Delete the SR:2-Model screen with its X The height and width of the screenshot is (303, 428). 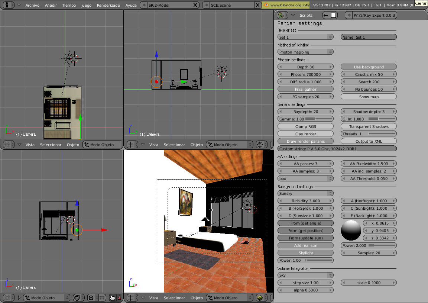195,5
